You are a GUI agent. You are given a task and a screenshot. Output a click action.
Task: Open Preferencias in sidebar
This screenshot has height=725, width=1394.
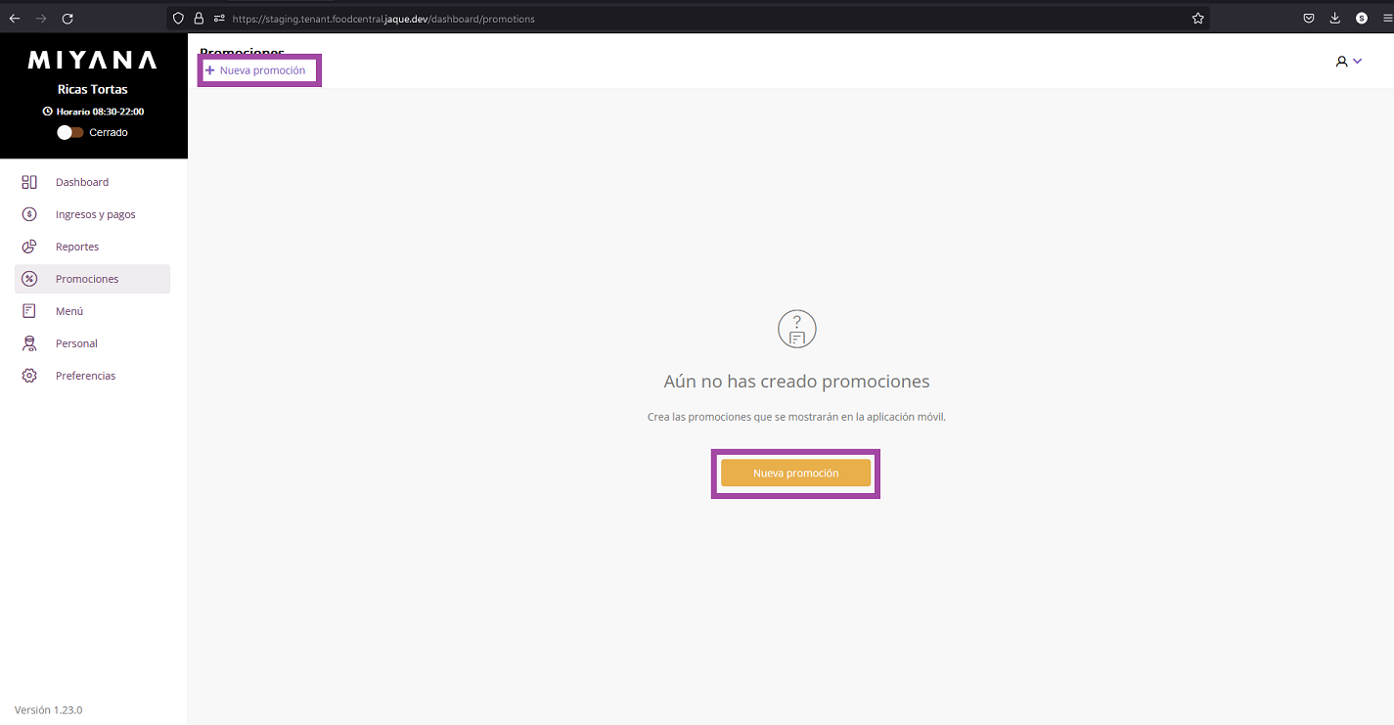[x=92, y=376]
